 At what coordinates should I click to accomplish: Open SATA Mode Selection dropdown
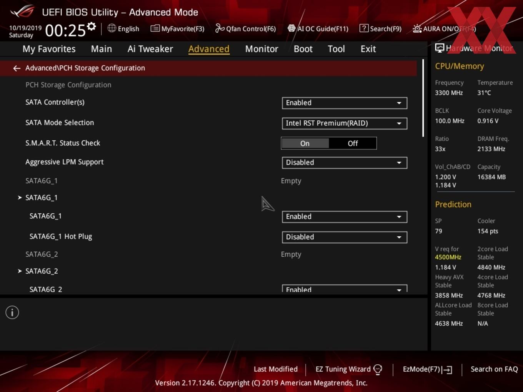click(345, 123)
